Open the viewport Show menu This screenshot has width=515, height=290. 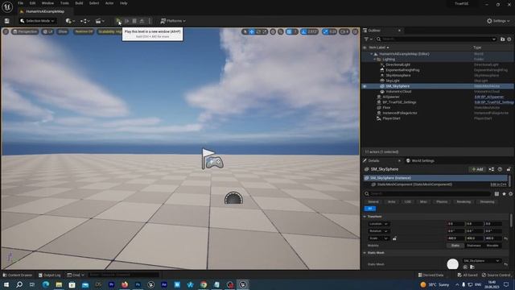point(63,31)
